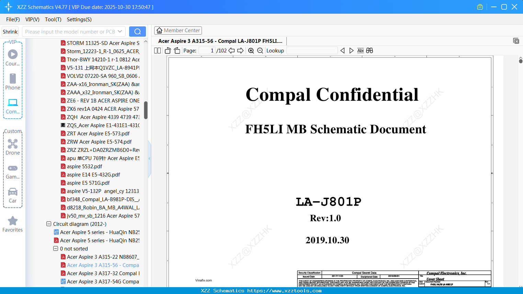The image size is (523, 294).
Task: Open Acer Aspire 3 A317-32 Compal file
Action: point(103,273)
